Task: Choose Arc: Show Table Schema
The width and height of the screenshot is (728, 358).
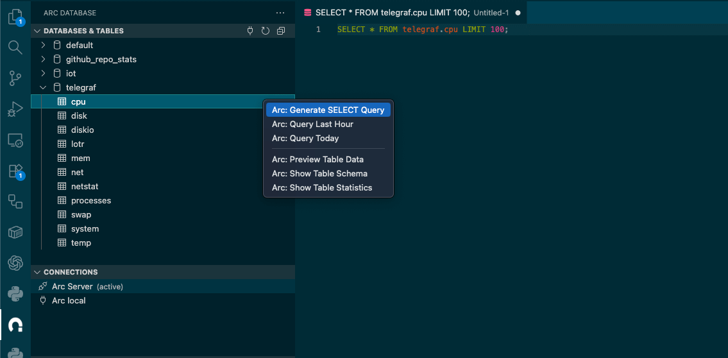Action: (319, 173)
